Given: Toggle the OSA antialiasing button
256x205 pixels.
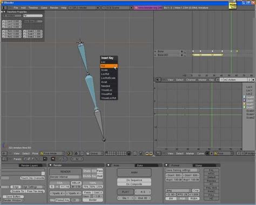Looking at the screenshot, I should pyautogui.click(x=59, y=183).
